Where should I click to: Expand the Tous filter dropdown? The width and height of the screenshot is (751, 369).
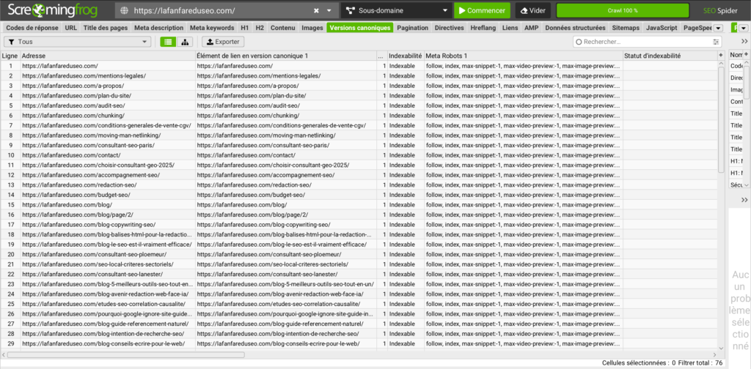tap(78, 42)
